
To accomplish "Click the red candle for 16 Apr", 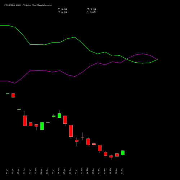I will pos(25,121).
